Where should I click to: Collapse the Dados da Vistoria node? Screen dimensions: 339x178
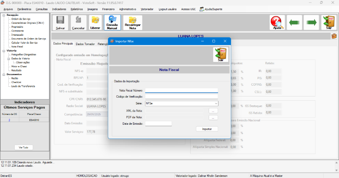pyautogui.click(x=9, y=59)
